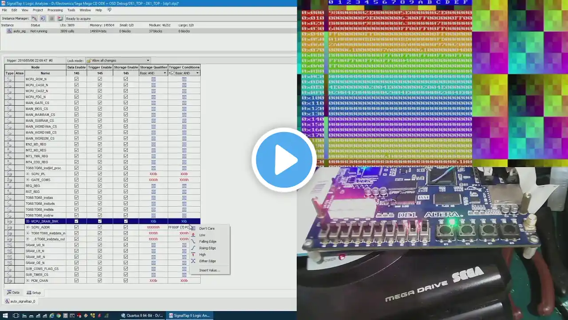
Task: Toggle Trigger Enable for INT3_TMR_REG
Action: point(100,156)
